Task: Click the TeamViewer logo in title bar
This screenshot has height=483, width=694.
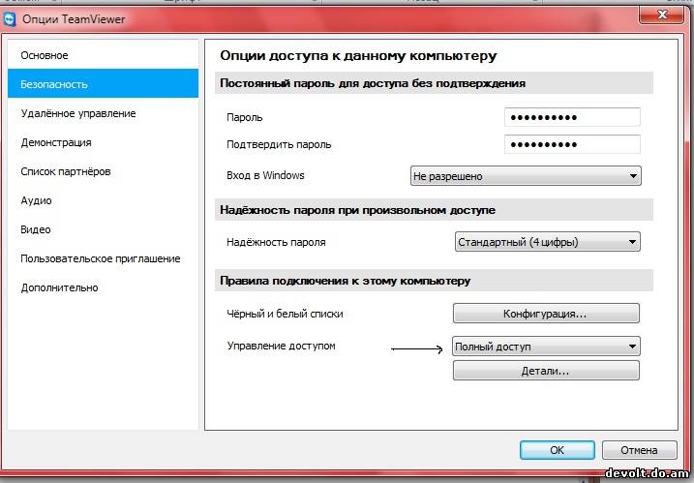Action: [10, 19]
